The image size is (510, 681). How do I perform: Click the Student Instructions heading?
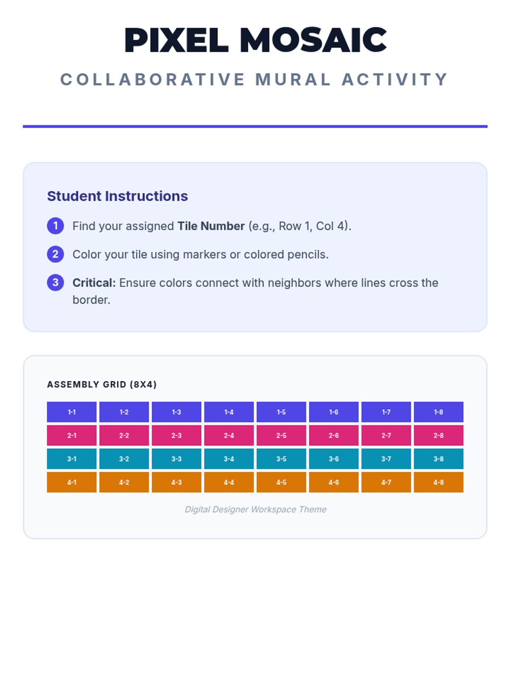(117, 196)
